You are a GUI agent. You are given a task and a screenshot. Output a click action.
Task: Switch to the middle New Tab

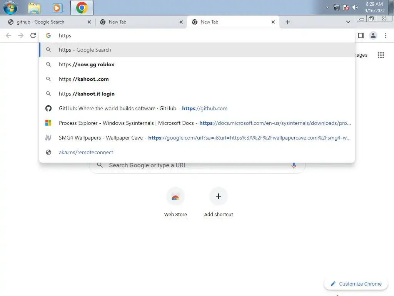tap(141, 22)
